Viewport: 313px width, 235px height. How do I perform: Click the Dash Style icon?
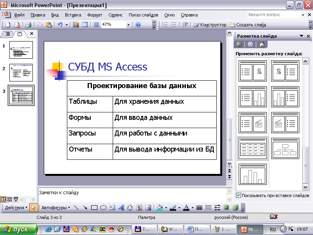tap(208, 208)
